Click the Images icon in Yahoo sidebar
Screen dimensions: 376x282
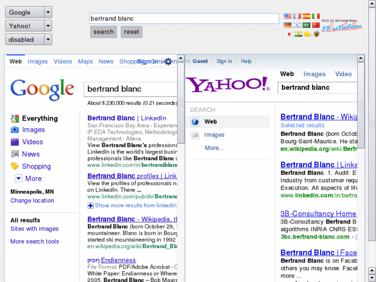pos(195,135)
